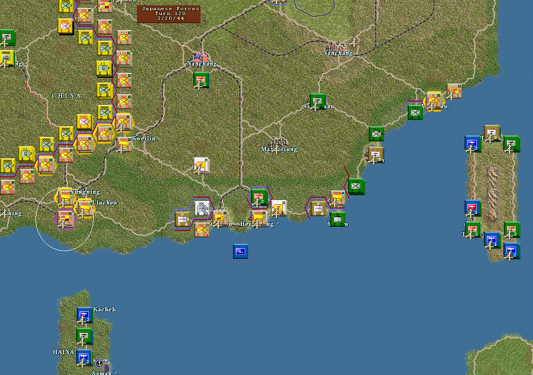The image size is (533, 375).
Task: Click airfield symbol beside eastern Nanchang city
Action: (353, 43)
